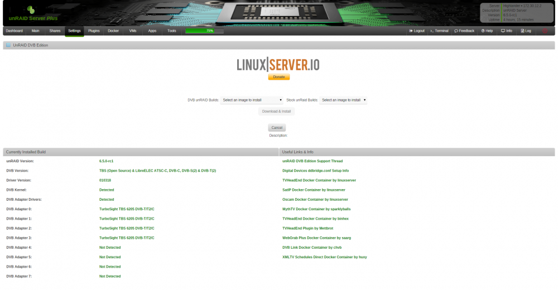Click the Currently Installed Build header
Screen dimensions: 558x290
point(141,152)
